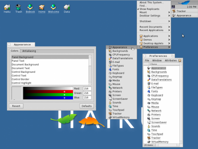This screenshot has height=149, width=198.
Task: Click the DataTranslations icon in Preferences window
Action: coord(149,79)
